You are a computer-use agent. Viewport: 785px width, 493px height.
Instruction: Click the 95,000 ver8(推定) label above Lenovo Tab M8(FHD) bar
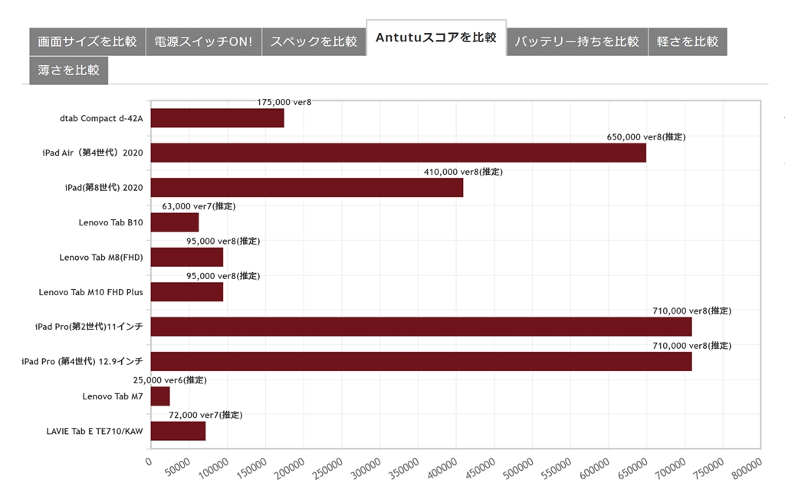coord(223,242)
